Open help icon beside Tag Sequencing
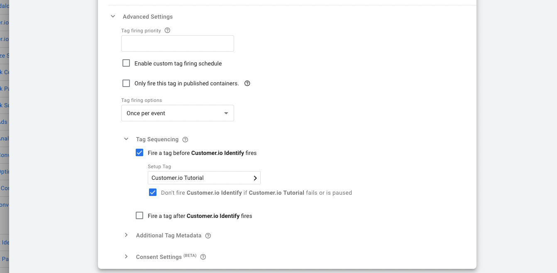 185,140
